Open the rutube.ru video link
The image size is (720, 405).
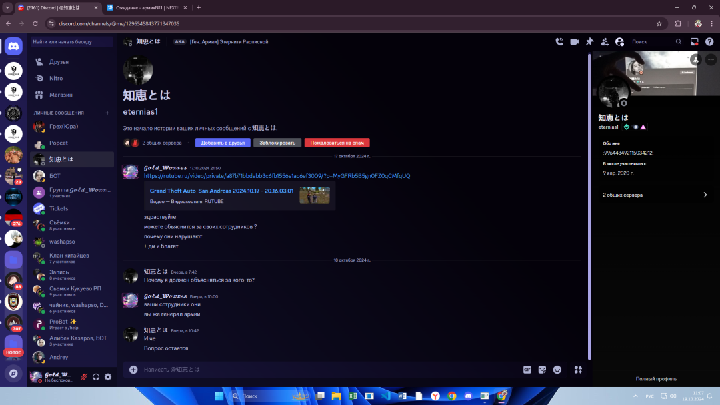pyautogui.click(x=277, y=176)
